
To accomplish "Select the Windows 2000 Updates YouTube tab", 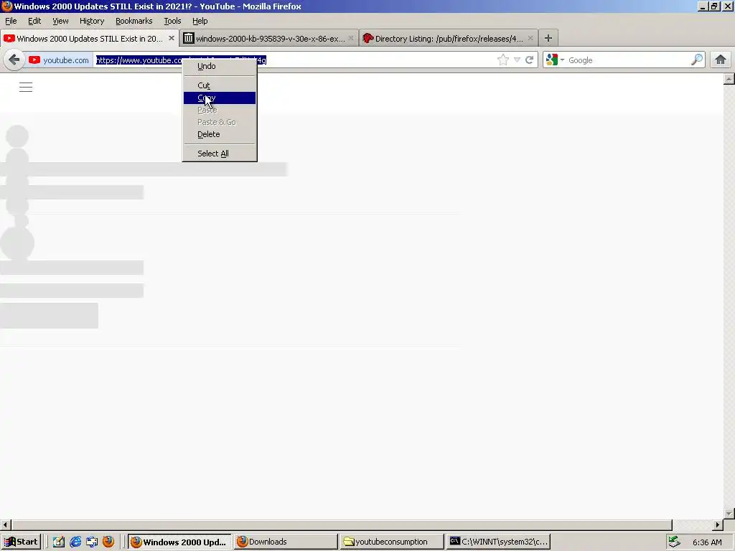I will click(90, 39).
